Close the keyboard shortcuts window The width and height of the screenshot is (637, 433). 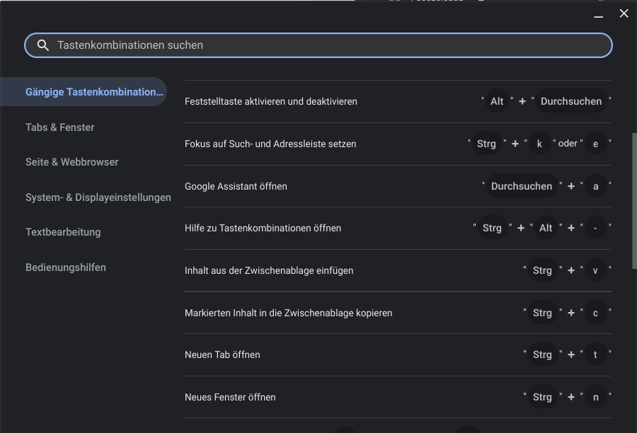pos(624,13)
